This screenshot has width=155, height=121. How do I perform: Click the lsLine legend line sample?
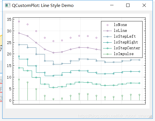click(107, 31)
